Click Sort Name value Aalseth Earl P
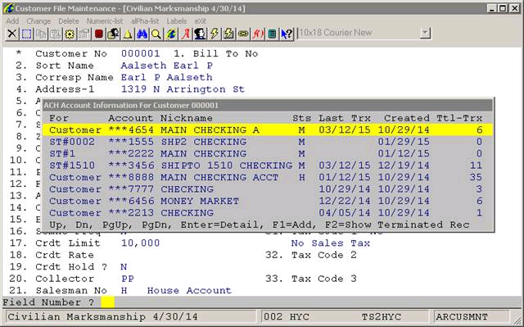The width and height of the screenshot is (524, 327). [x=167, y=66]
